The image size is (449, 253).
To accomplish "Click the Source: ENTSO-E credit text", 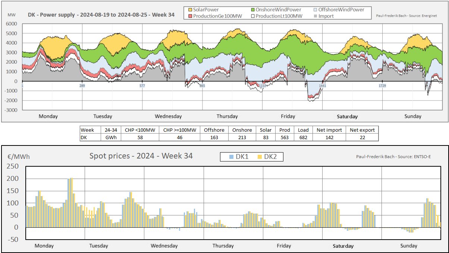I will pyautogui.click(x=393, y=157).
